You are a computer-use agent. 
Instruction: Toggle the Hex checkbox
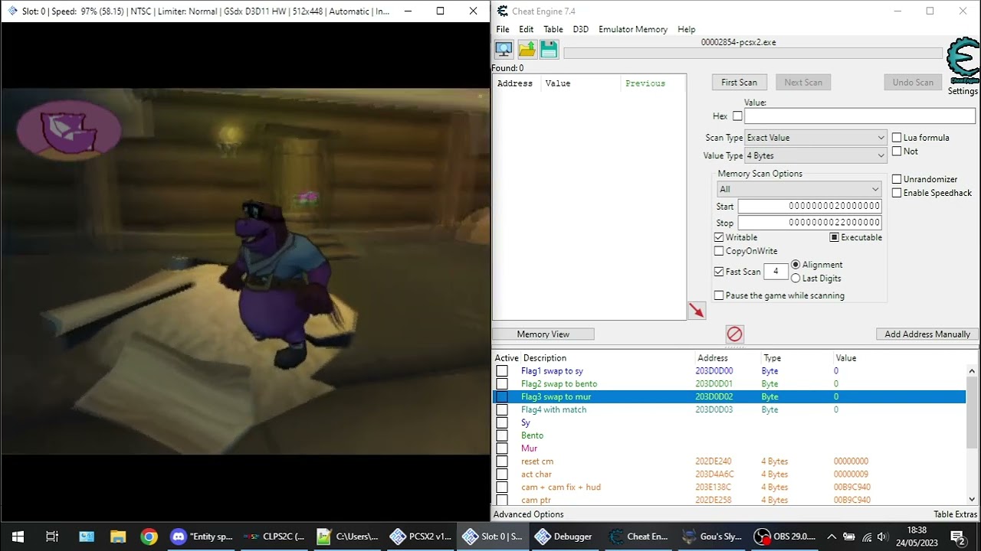(x=737, y=116)
